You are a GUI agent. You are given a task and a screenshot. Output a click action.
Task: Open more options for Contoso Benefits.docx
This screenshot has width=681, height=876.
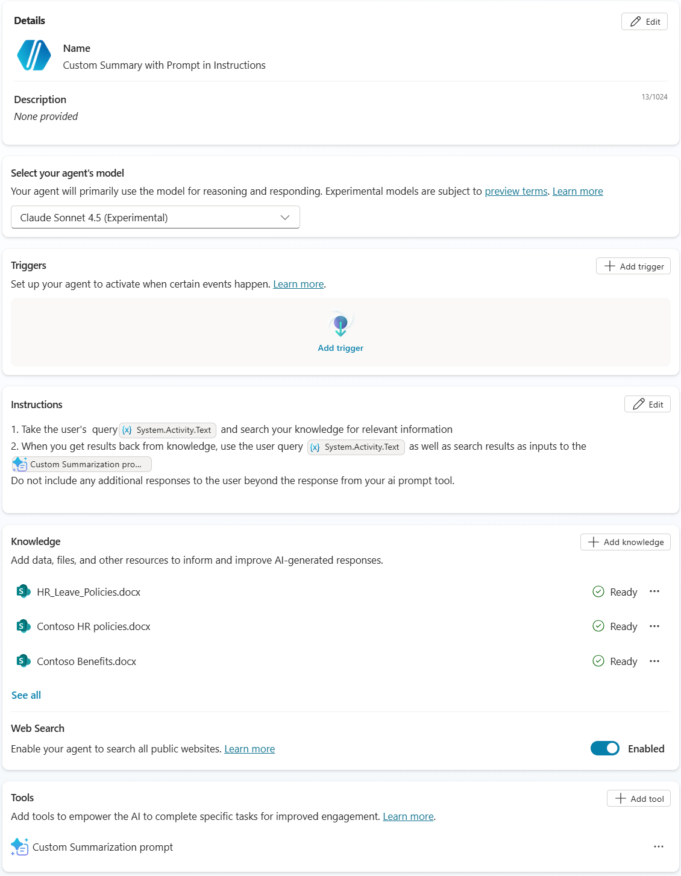(654, 661)
